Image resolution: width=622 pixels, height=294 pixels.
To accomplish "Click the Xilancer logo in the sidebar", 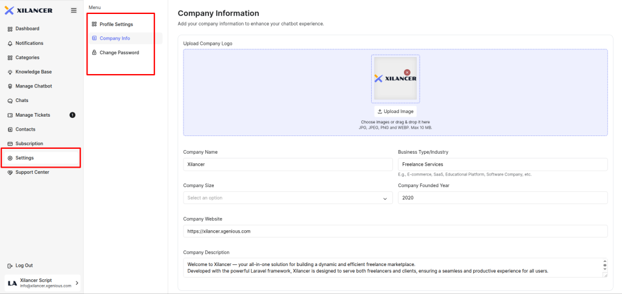I will [28, 10].
